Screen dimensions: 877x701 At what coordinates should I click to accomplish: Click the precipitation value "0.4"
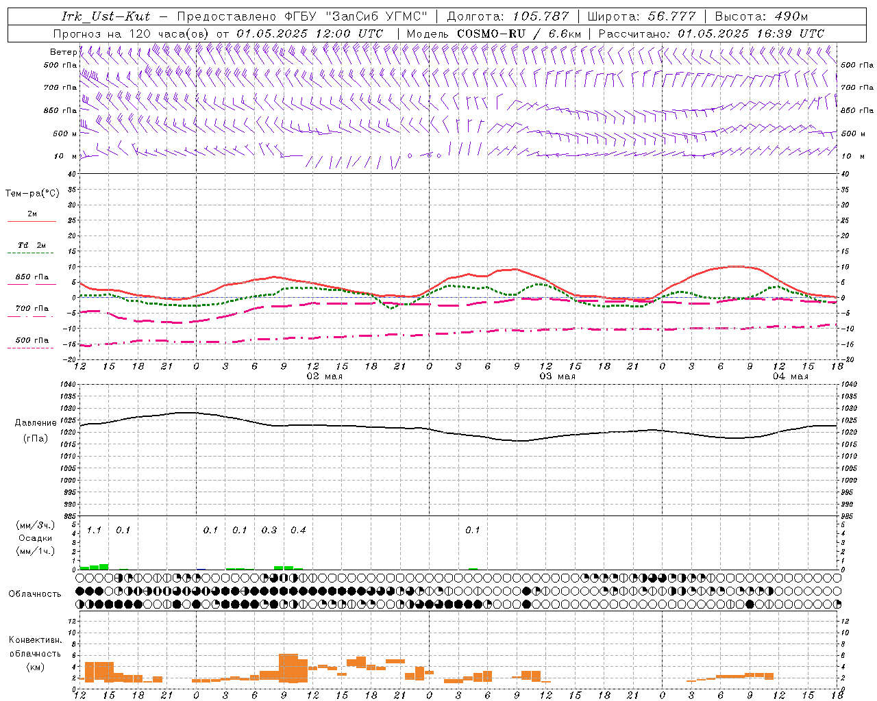pyautogui.click(x=298, y=531)
